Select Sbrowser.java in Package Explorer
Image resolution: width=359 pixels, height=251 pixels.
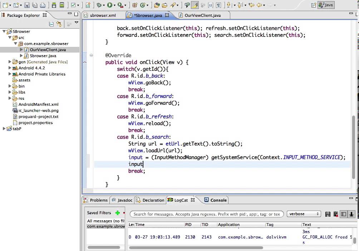[x=43, y=56]
